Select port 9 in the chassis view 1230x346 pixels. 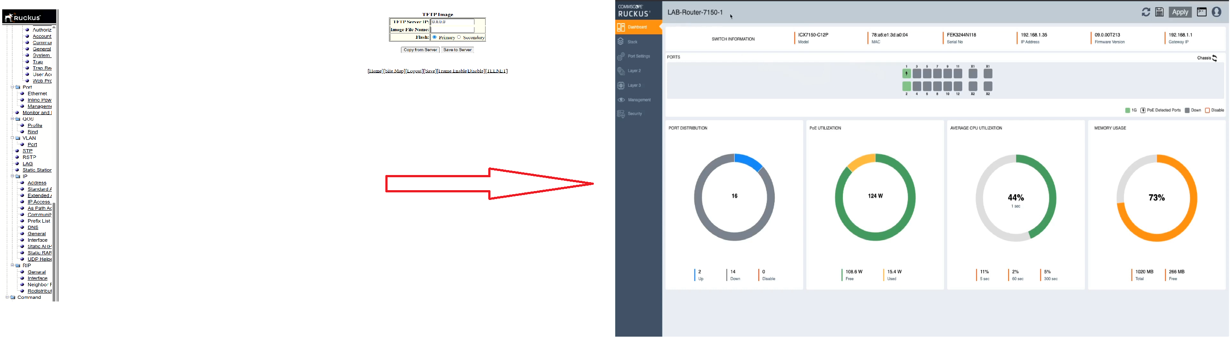tap(948, 73)
